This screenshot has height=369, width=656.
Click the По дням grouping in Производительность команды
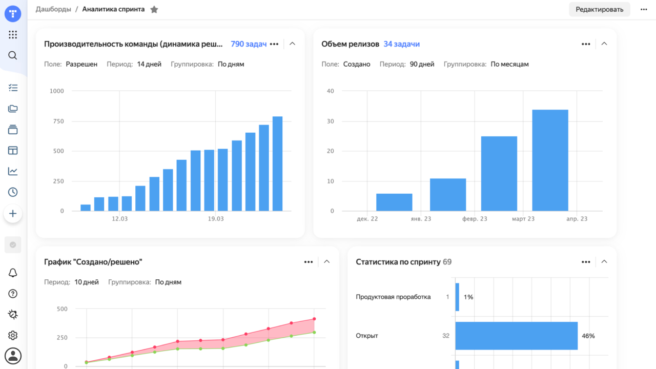tap(231, 65)
